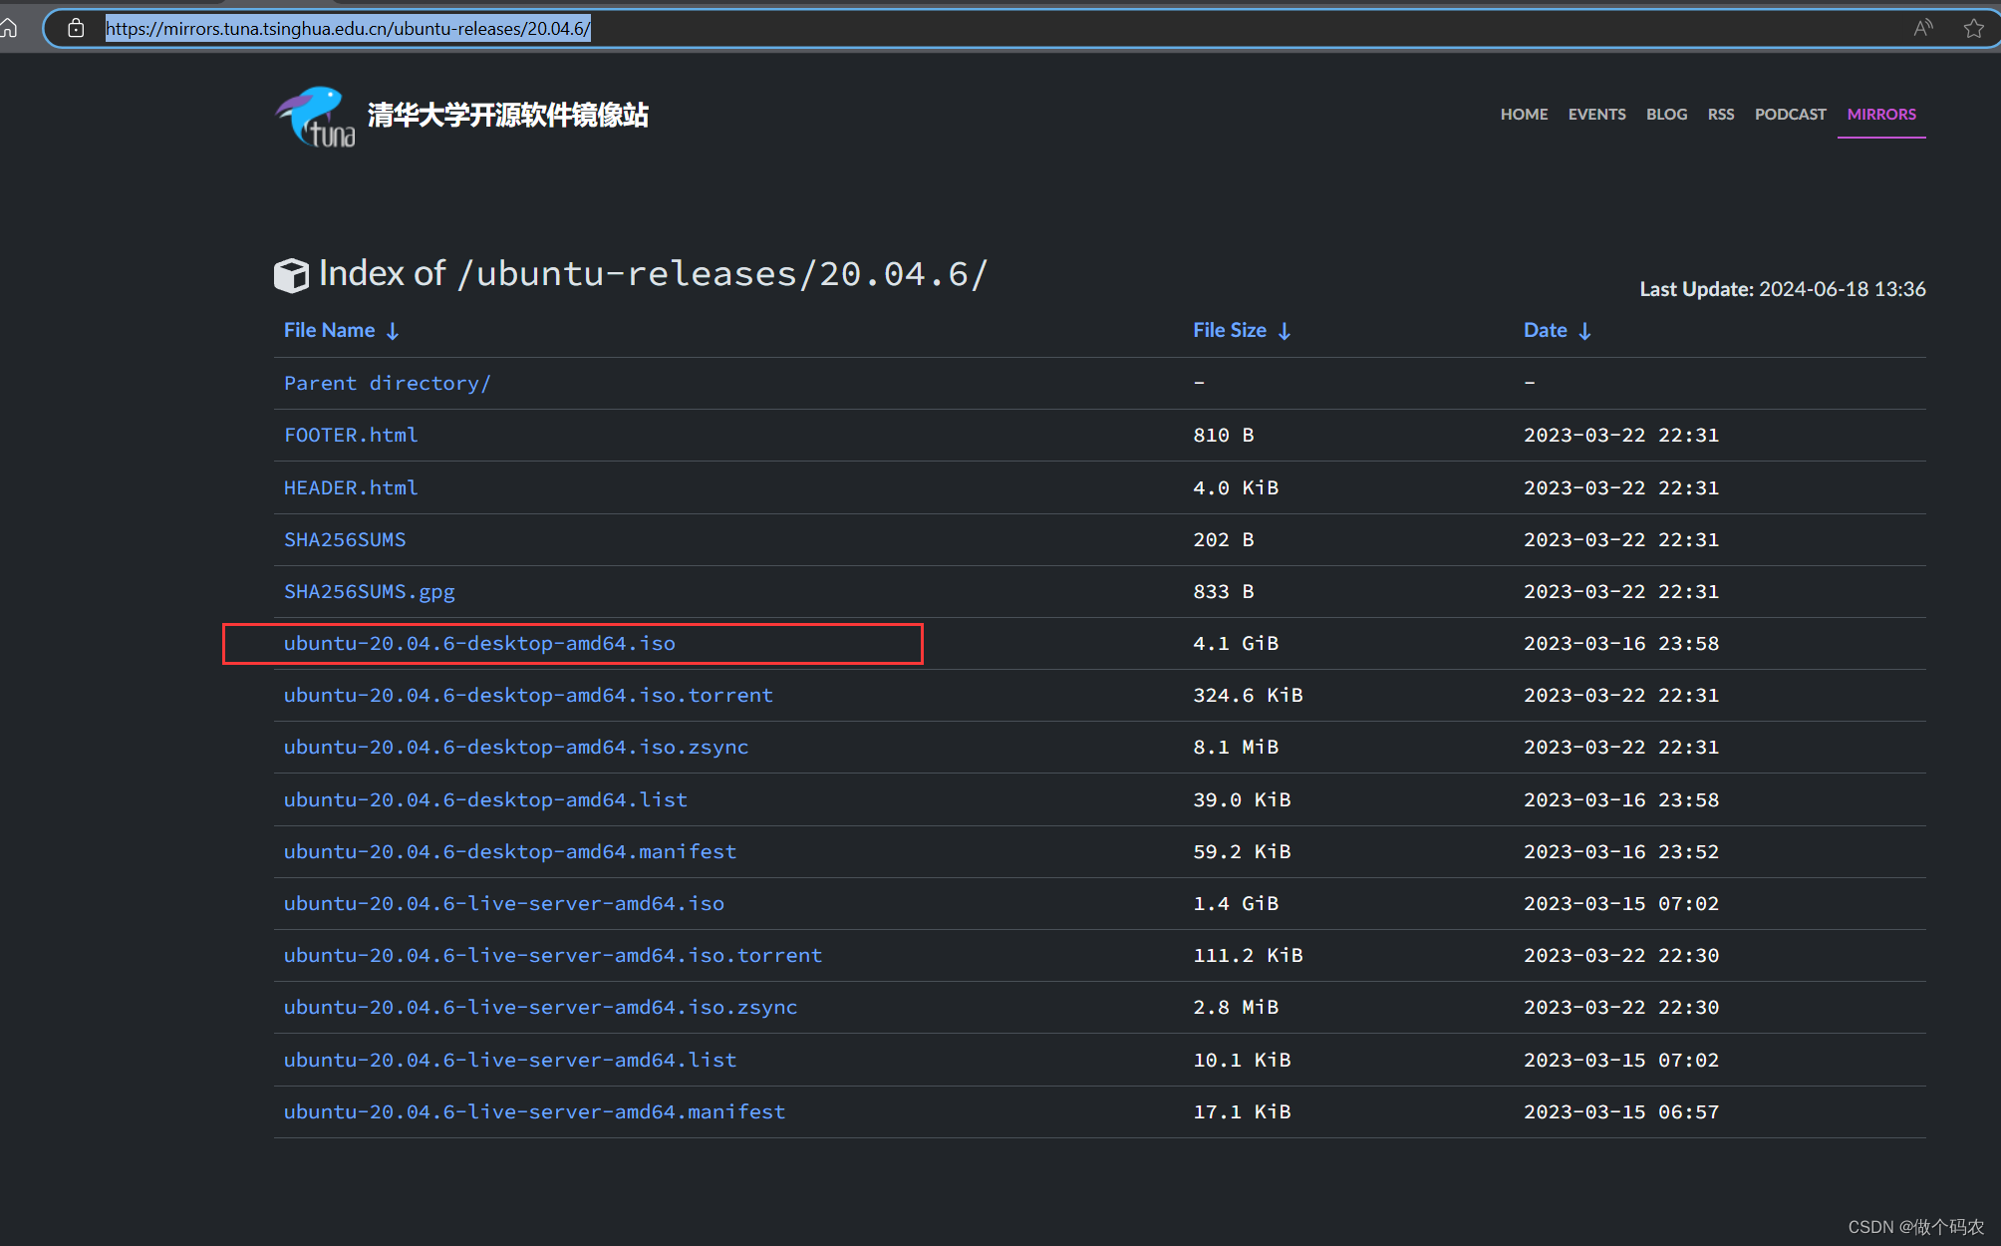
Task: Open the EVENTS navigation item
Action: pyautogui.click(x=1596, y=114)
